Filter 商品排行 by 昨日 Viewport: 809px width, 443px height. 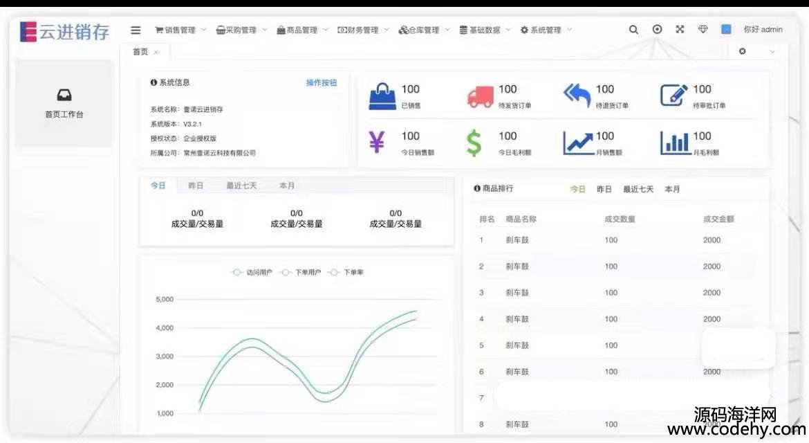tap(604, 189)
